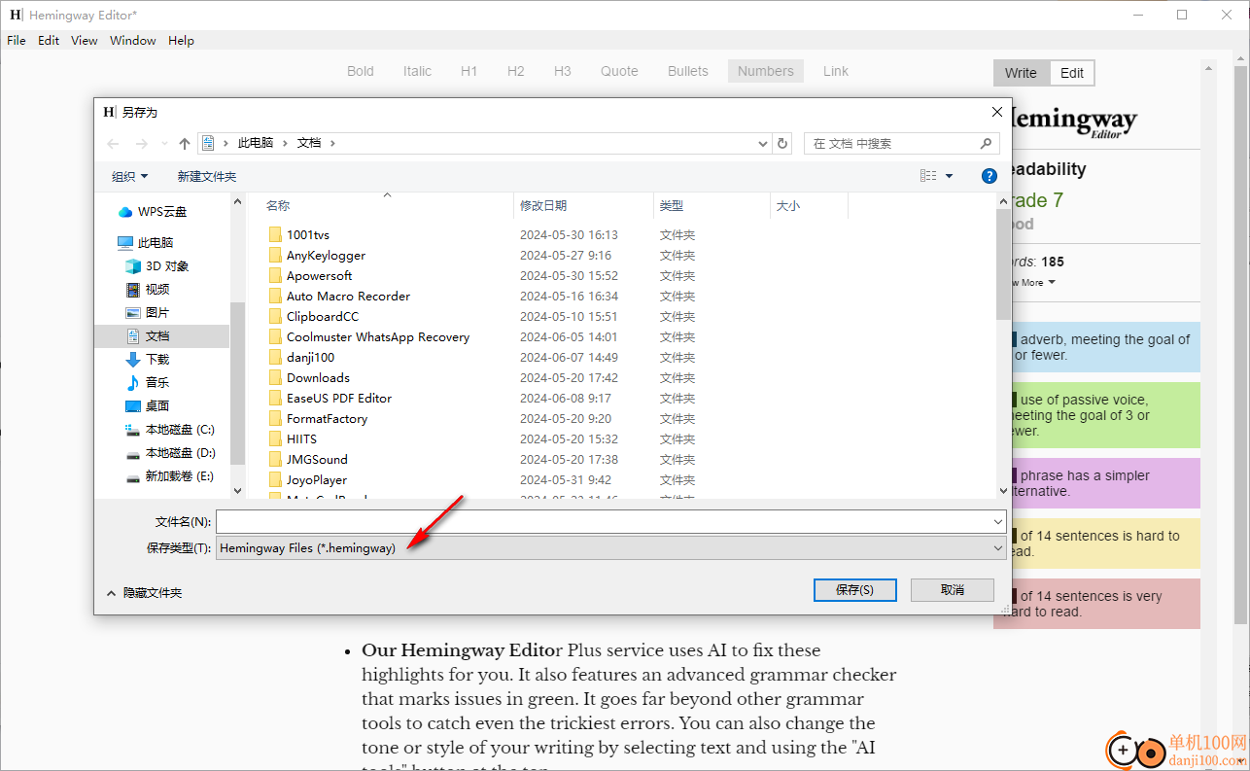Click 新建文件夹 button
The image size is (1250, 771).
(x=206, y=176)
